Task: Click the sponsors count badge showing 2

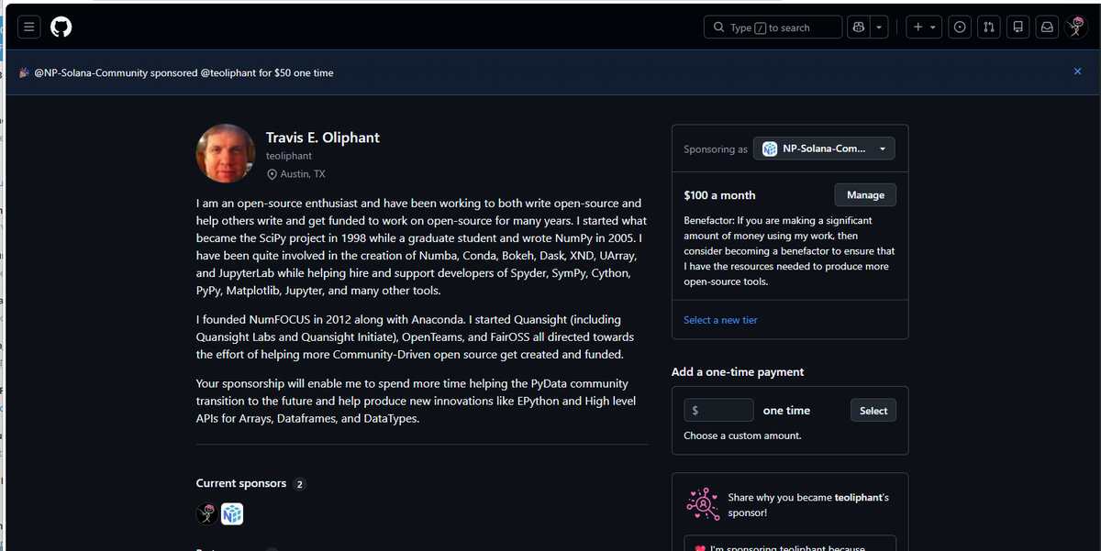Action: [300, 484]
